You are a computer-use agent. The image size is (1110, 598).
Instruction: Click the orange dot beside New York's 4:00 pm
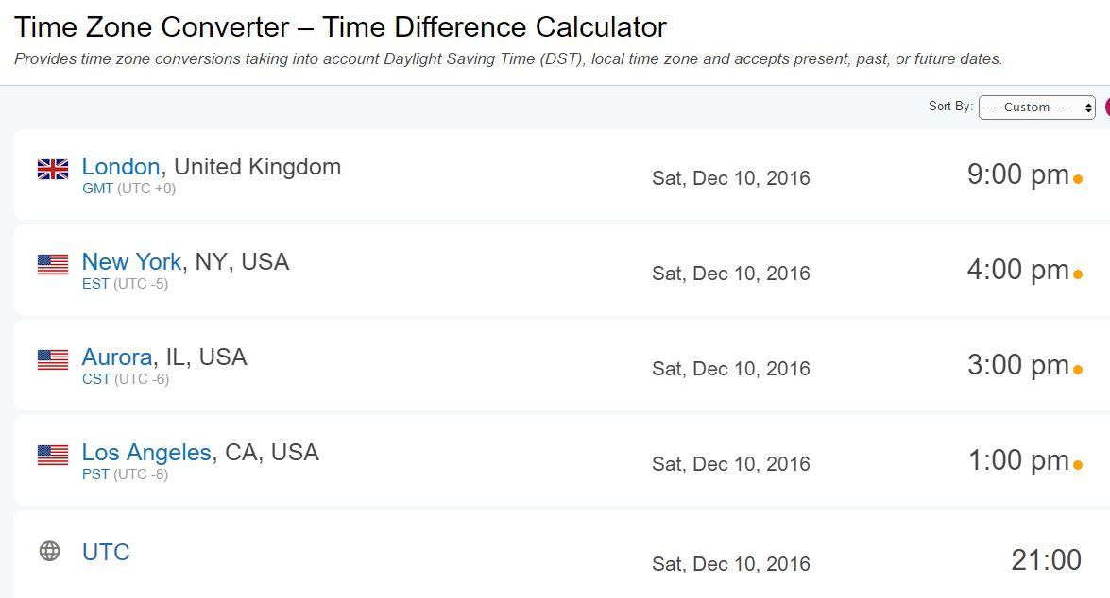click(1077, 274)
